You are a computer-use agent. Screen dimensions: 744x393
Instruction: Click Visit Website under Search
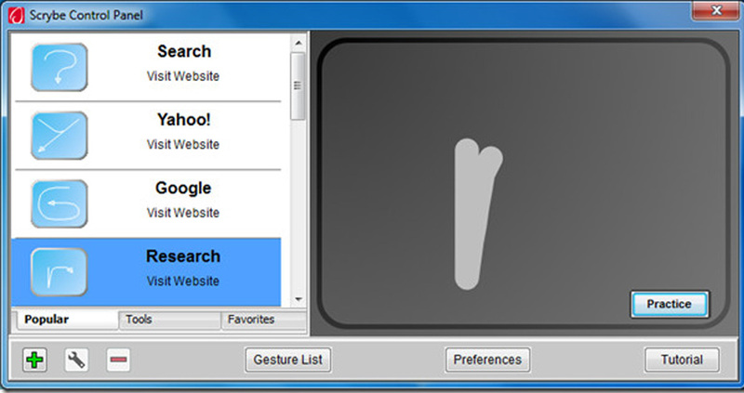click(183, 76)
